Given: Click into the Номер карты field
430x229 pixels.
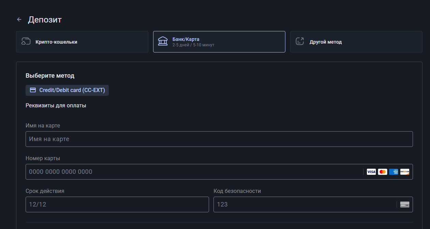Looking at the screenshot, I should (x=219, y=172).
